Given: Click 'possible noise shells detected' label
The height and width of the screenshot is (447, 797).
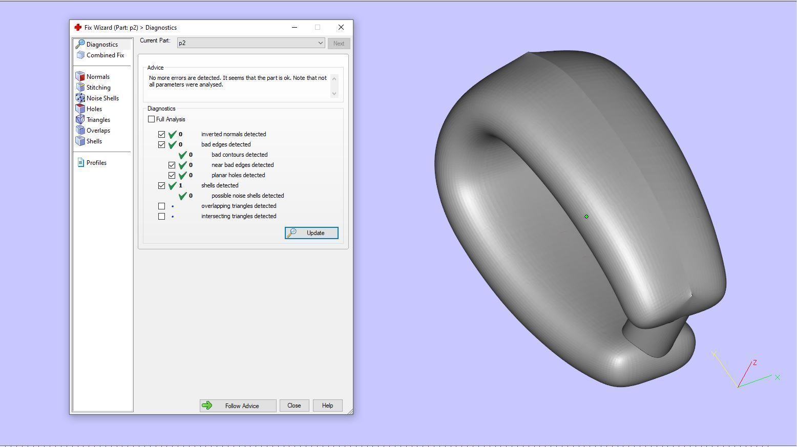Looking at the screenshot, I should point(247,196).
